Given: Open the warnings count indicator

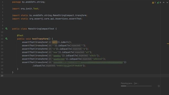Looking at the screenshot, I should pyautogui.click(x=154, y=2).
